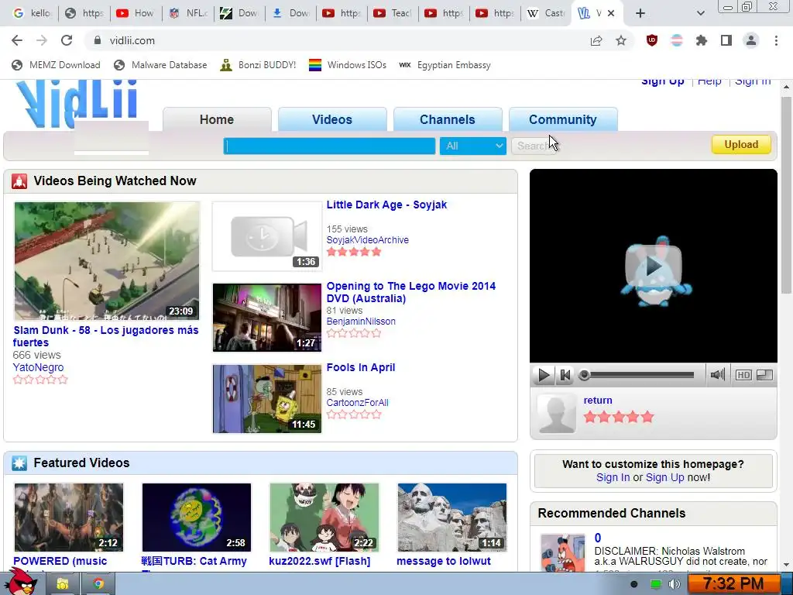Open the file explorer taskbar icon
Image resolution: width=793 pixels, height=595 pixels.
pos(62,584)
